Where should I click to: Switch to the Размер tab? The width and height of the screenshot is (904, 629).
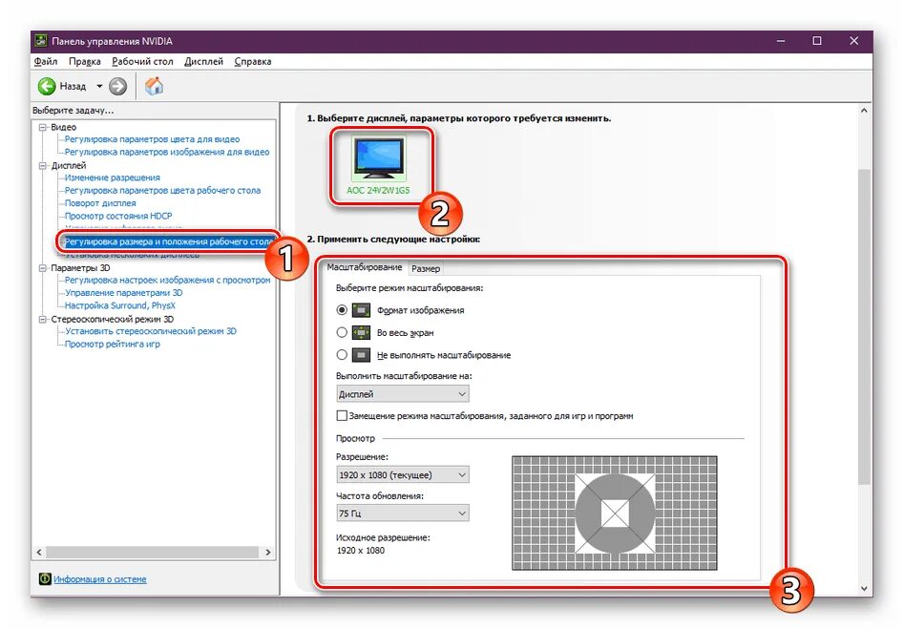(x=426, y=268)
